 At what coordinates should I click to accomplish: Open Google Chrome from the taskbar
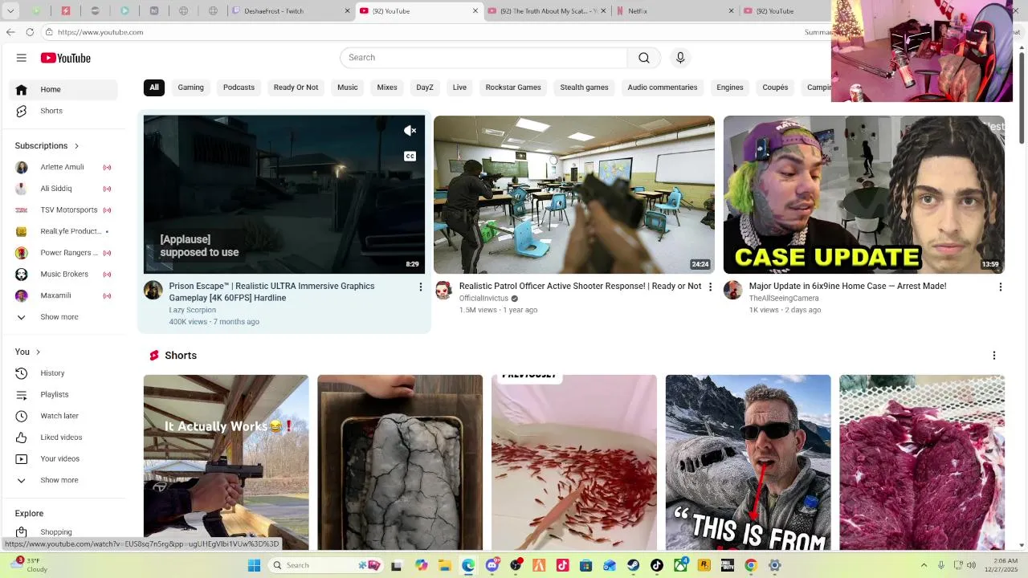coord(751,565)
